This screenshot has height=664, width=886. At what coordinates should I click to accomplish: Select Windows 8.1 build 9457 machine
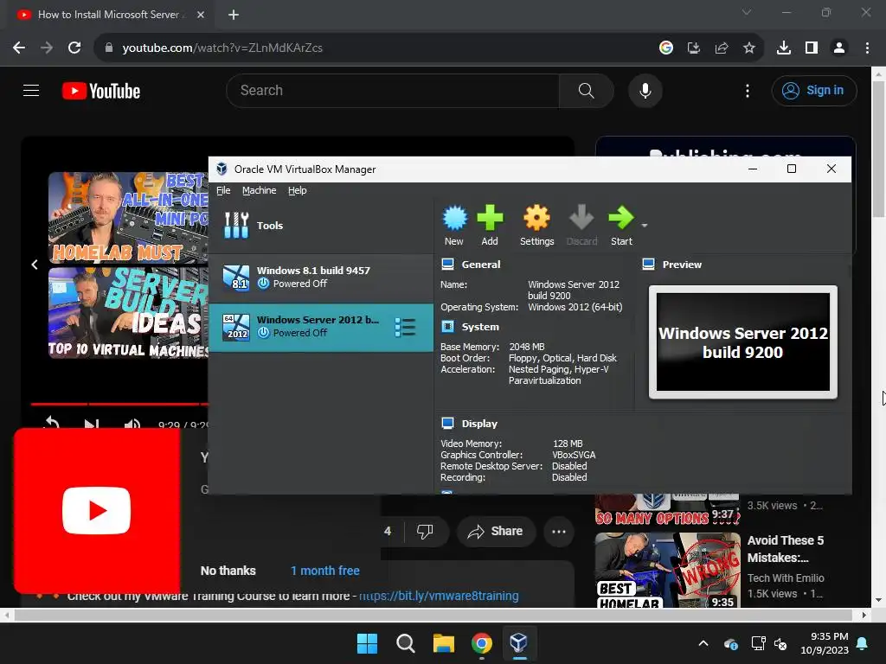point(321,278)
